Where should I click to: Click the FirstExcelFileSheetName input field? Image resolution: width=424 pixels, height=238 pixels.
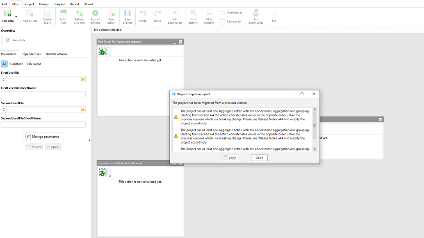[x=43, y=94]
